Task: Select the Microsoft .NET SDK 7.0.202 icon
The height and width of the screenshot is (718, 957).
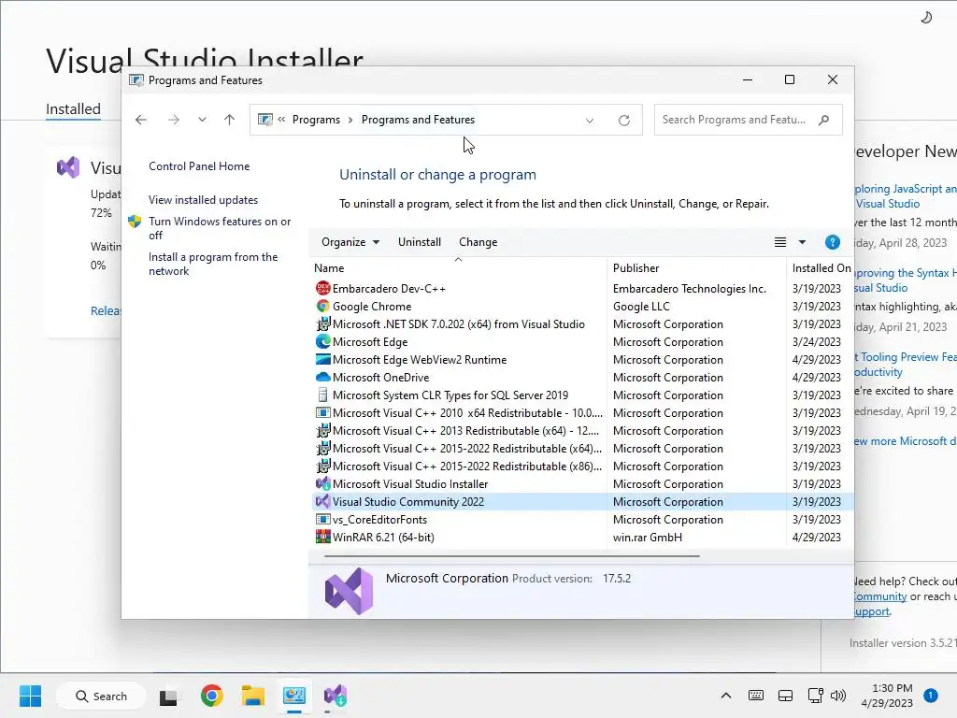Action: pos(322,323)
